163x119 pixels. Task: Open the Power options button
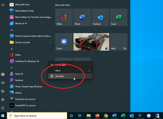point(3,108)
